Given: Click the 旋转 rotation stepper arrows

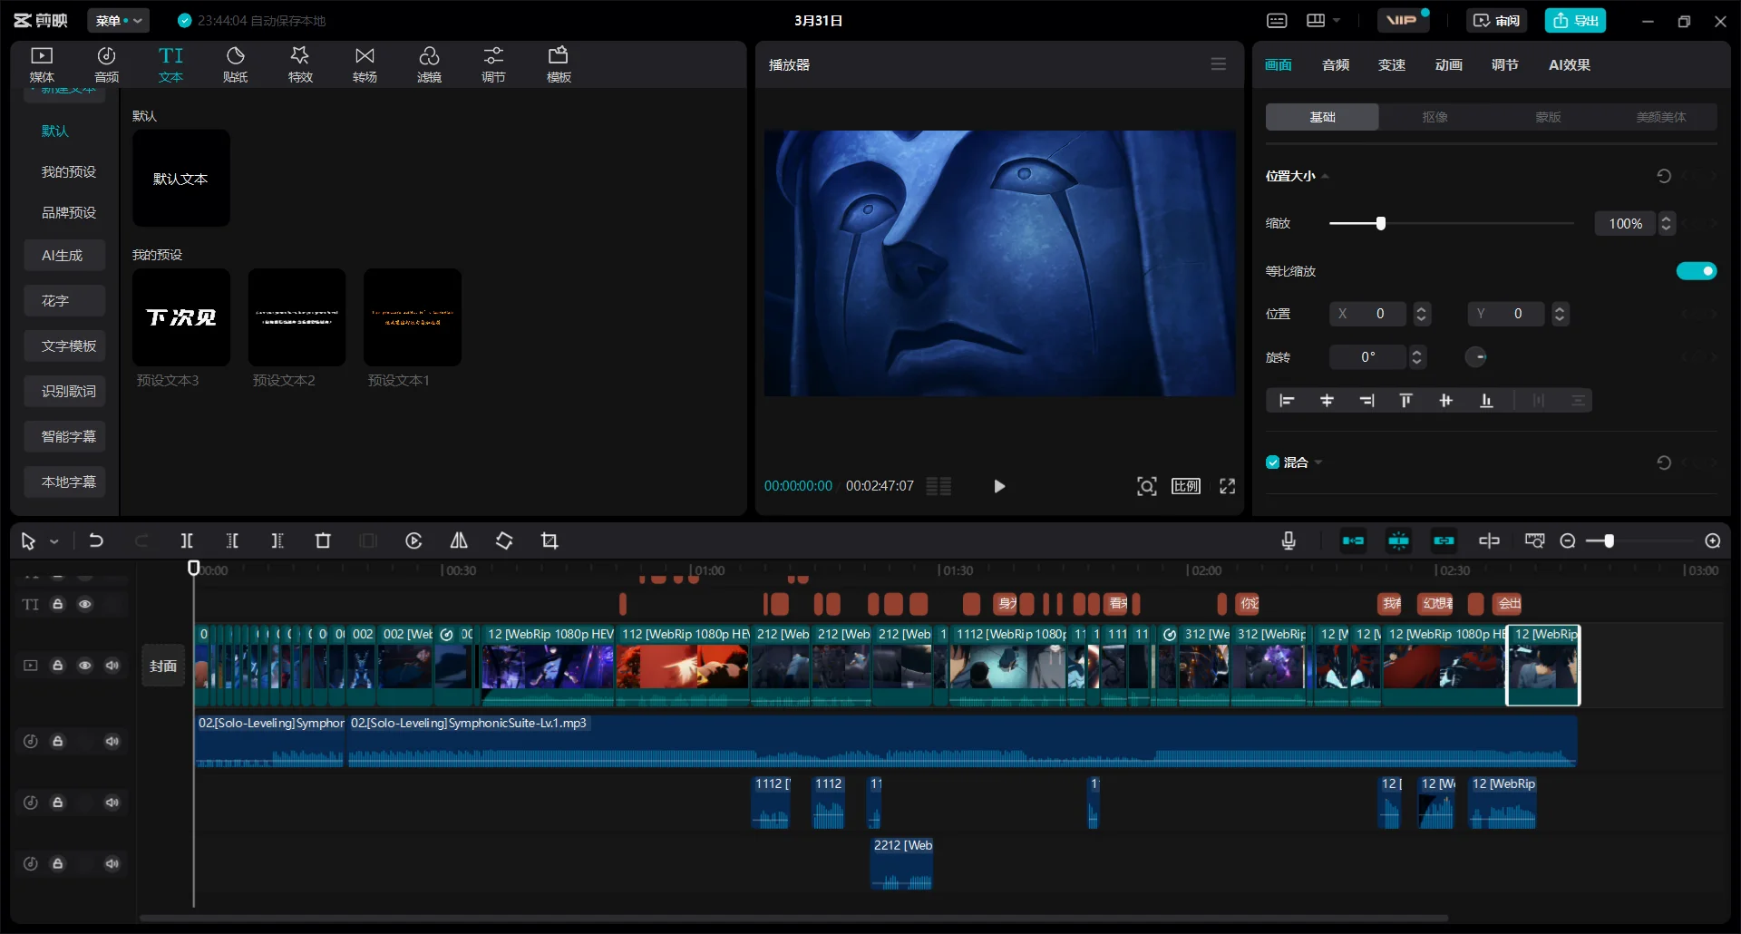Looking at the screenshot, I should point(1417,357).
